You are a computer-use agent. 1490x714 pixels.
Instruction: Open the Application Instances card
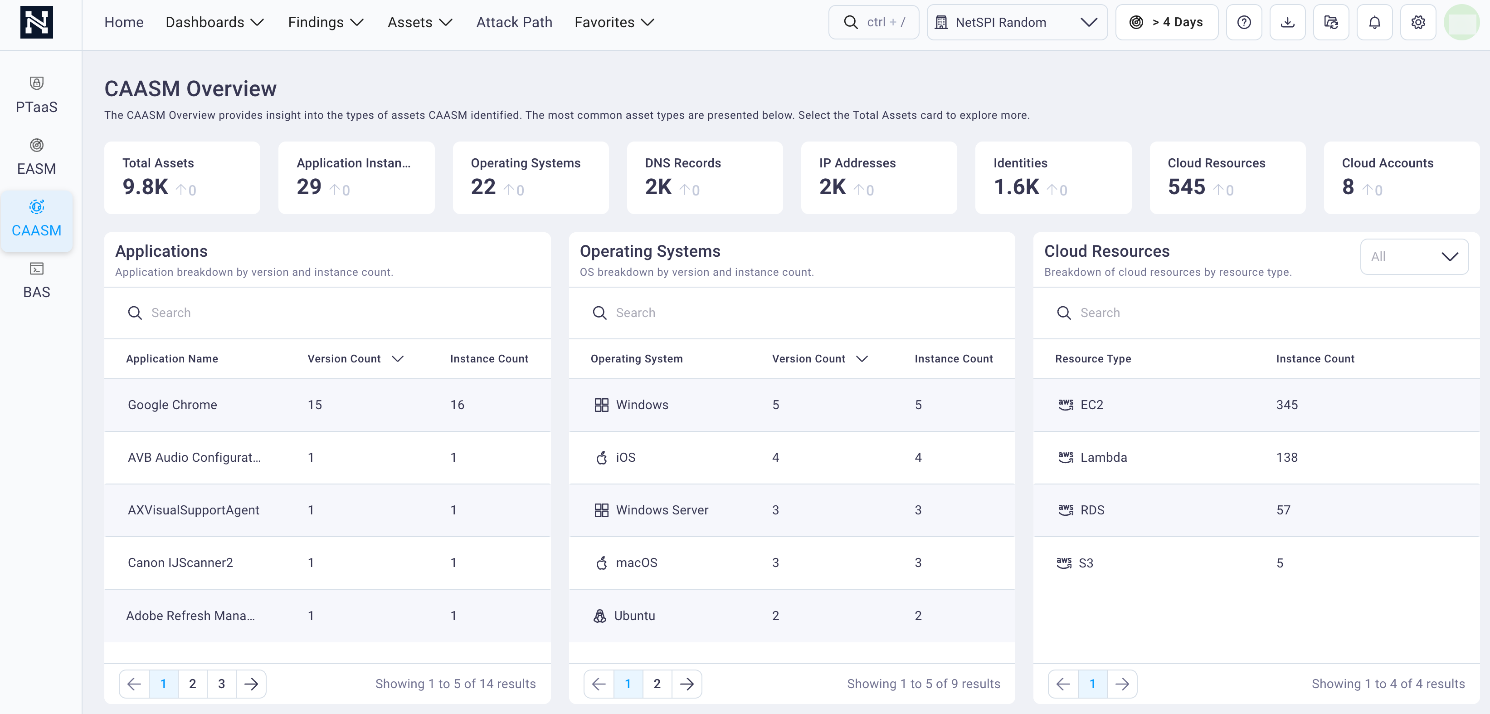pyautogui.click(x=356, y=178)
